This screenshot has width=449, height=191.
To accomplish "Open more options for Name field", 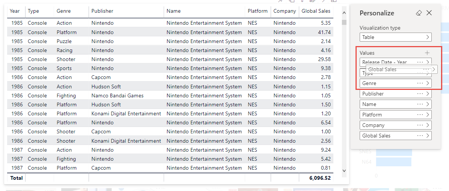I will (420, 104).
